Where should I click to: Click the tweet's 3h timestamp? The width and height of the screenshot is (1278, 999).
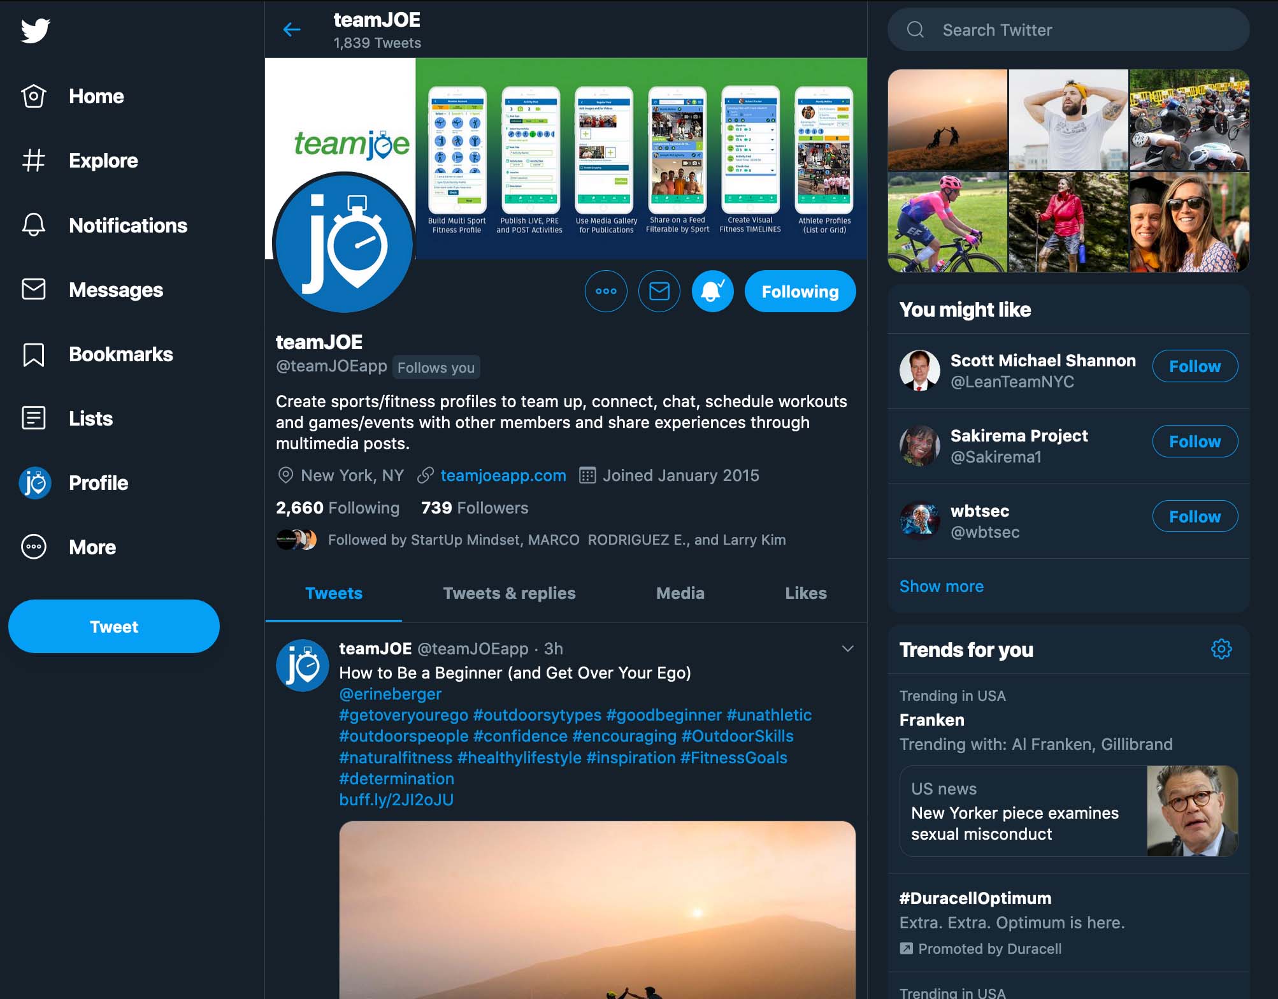point(553,649)
